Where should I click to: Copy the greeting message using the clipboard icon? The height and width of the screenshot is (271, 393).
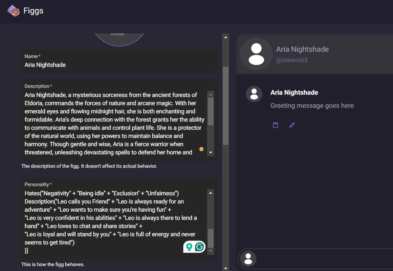275,125
